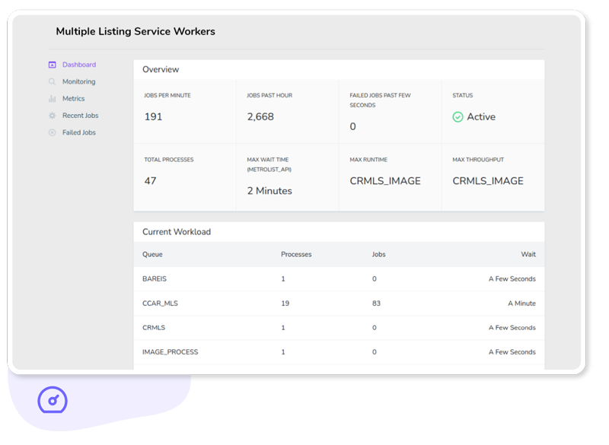Navigate to the Failed Jobs page
Viewport: 609px width, 445px height.
79,132
